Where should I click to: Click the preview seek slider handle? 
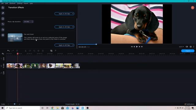pos(96,44)
